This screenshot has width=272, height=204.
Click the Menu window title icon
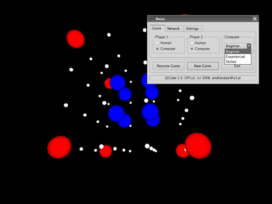point(151,19)
